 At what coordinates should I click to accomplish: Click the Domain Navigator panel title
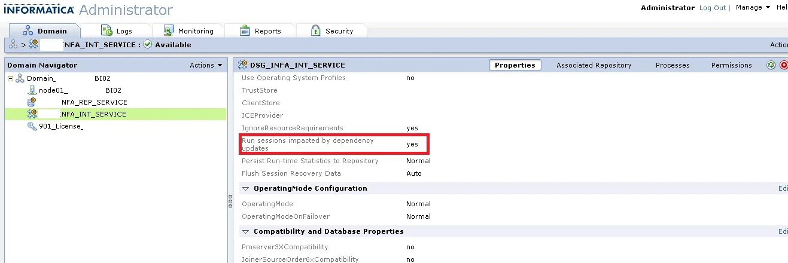tap(42, 65)
